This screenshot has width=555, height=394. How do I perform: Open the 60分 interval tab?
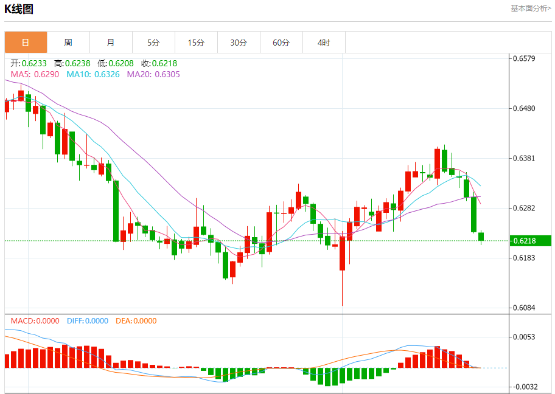(281, 43)
